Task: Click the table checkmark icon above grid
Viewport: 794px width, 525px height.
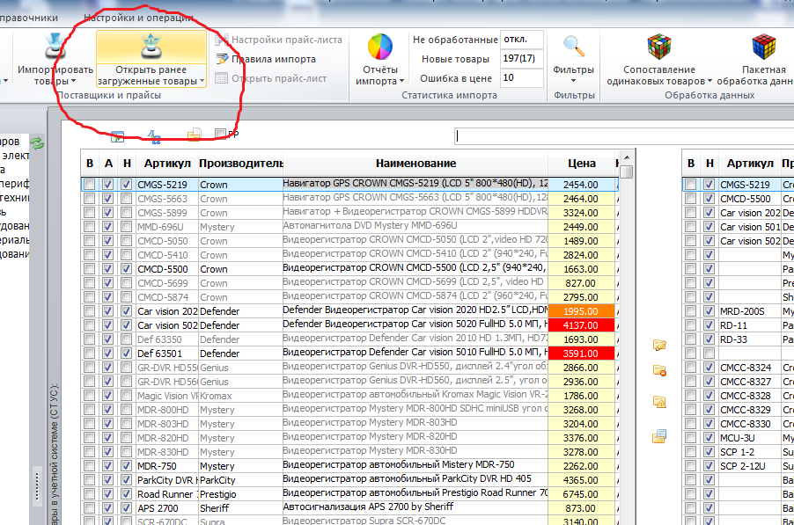Action: (117, 135)
